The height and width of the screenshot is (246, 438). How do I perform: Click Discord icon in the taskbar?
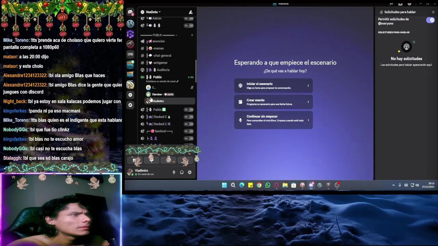311,185
